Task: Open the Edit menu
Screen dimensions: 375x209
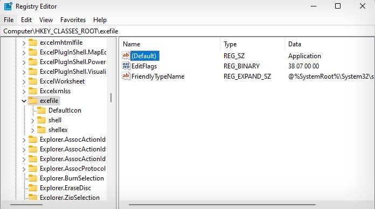Action: click(x=26, y=20)
